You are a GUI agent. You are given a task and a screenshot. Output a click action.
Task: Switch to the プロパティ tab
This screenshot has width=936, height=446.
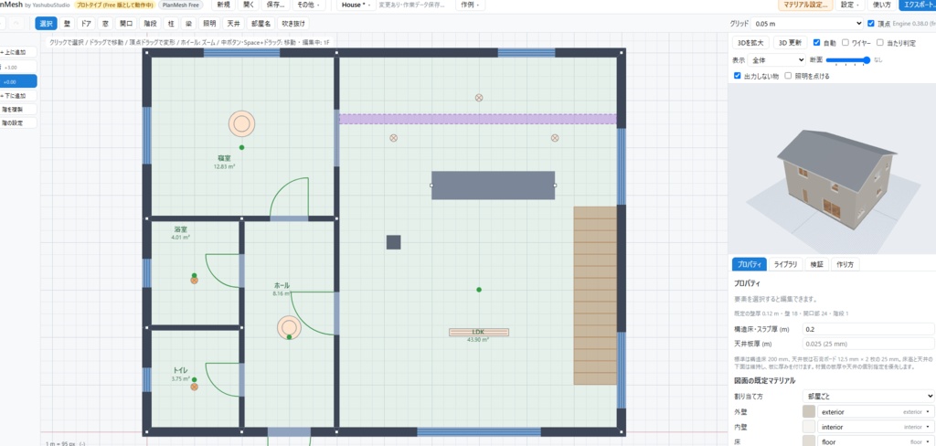pos(750,264)
